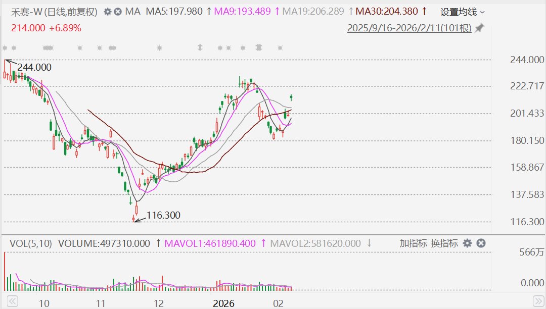Click the stacked event marker above the January peak

[x=258, y=47]
